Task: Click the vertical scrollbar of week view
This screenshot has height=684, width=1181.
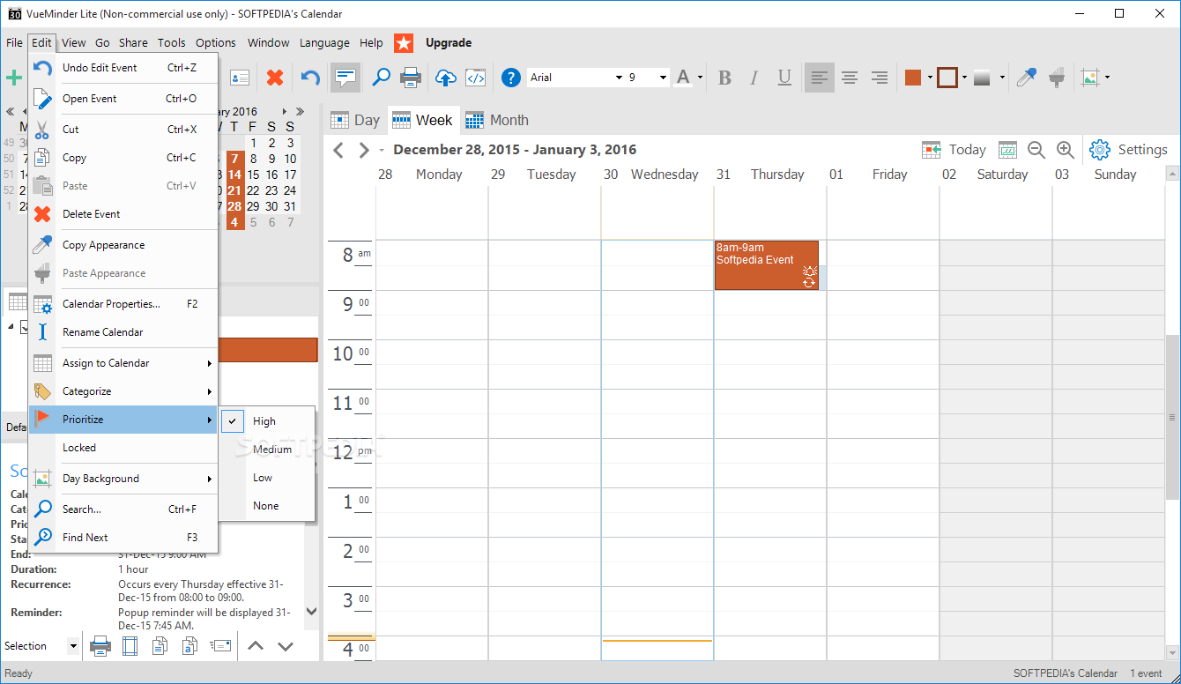Action: tap(1172, 417)
